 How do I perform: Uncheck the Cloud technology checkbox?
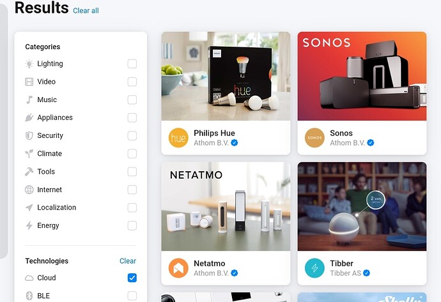[x=132, y=278]
